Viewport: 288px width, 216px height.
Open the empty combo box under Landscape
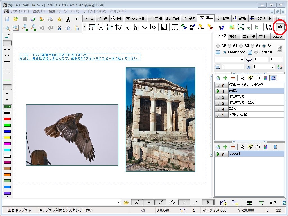pyautogui.click(x=229, y=60)
